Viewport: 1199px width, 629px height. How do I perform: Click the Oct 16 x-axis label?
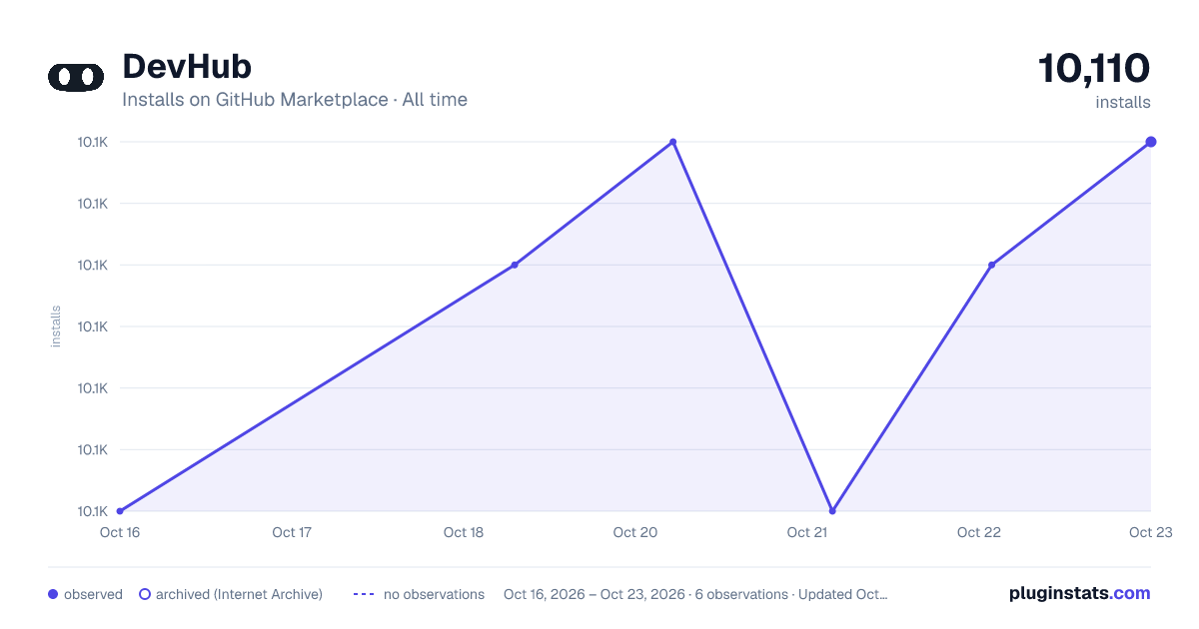[x=120, y=532]
